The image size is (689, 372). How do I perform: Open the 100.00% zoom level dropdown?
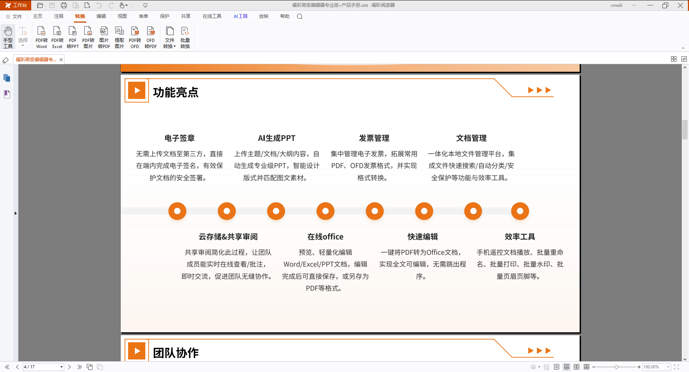click(668, 367)
